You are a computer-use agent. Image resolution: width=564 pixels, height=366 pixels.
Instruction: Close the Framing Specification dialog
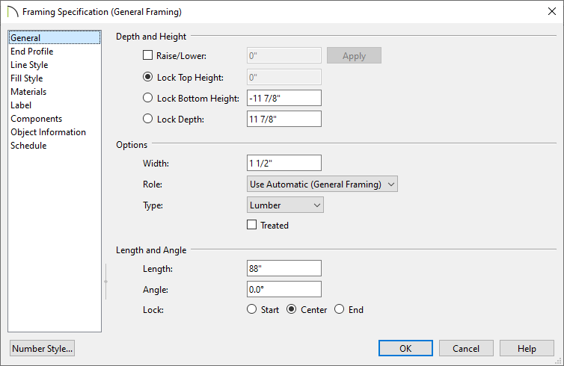pyautogui.click(x=552, y=11)
